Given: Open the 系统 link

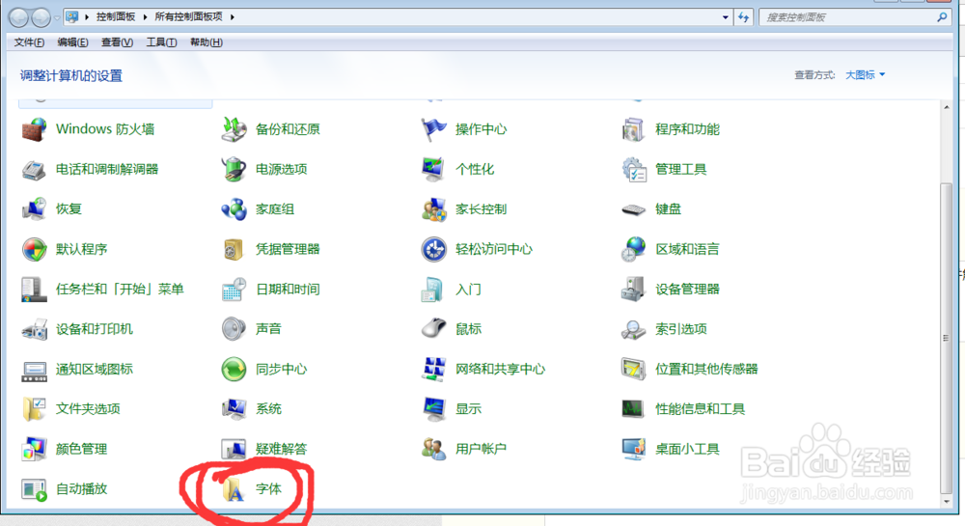Looking at the screenshot, I should click(x=268, y=409).
